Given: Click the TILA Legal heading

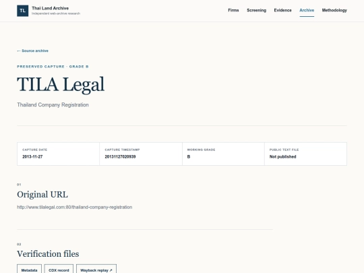Looking at the screenshot, I should pyautogui.click(x=61, y=84).
